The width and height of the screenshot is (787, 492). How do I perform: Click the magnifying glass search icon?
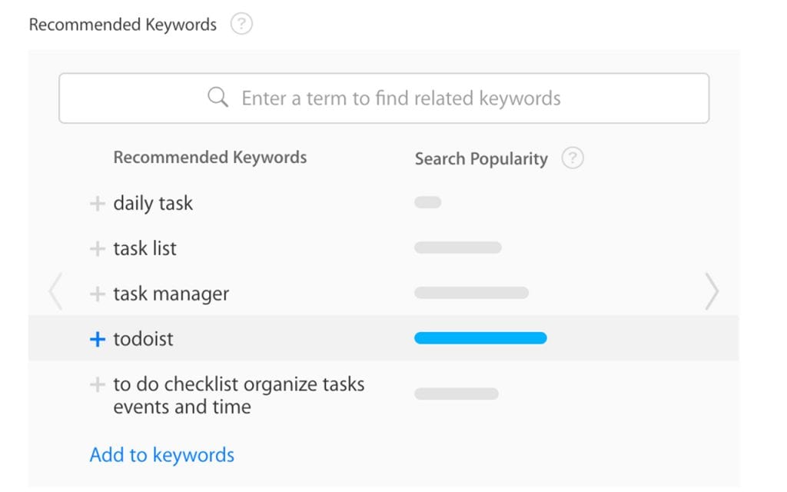click(218, 98)
